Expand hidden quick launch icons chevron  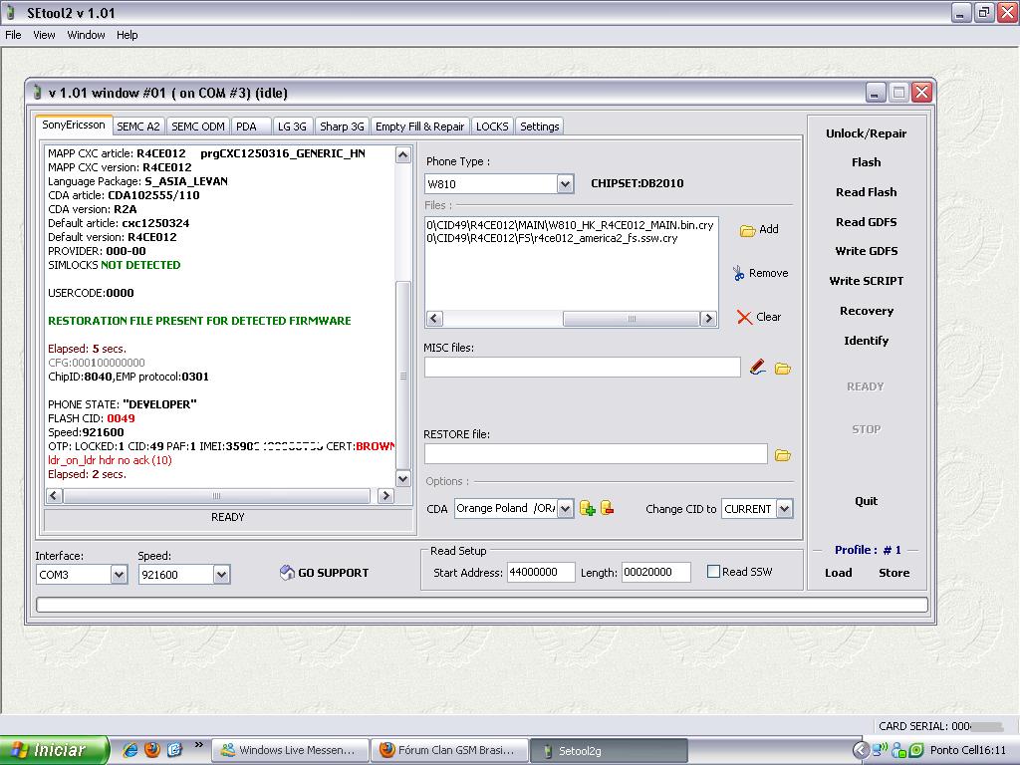(198, 745)
